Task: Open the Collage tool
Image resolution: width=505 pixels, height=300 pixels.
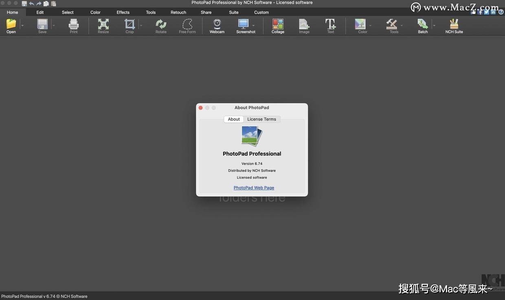Action: [x=278, y=24]
